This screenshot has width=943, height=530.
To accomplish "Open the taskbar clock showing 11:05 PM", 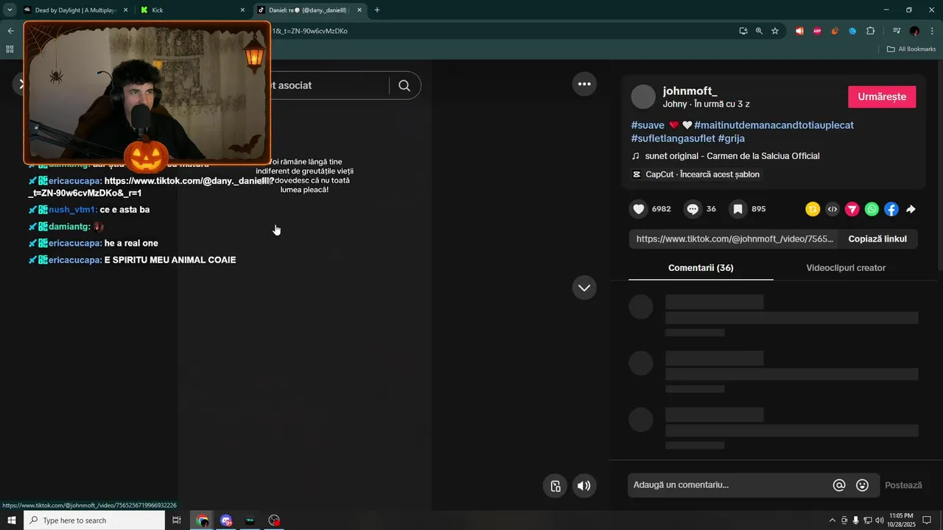I will [901, 520].
